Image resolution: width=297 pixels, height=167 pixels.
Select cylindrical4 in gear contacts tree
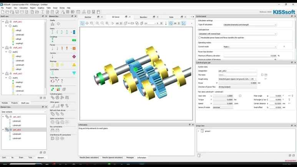coord(17,134)
